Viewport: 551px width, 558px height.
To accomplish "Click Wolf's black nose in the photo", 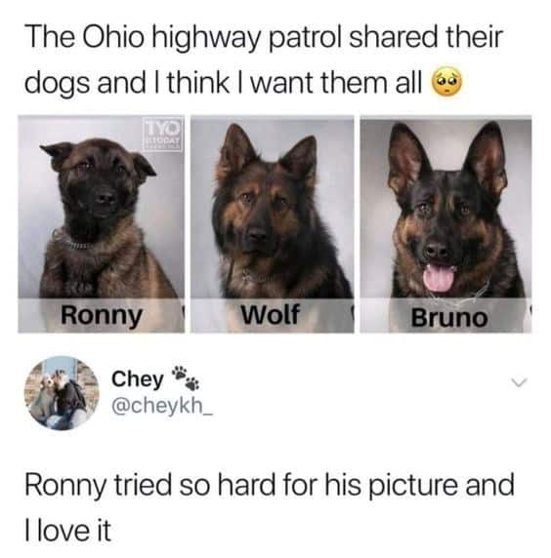I will tap(257, 234).
